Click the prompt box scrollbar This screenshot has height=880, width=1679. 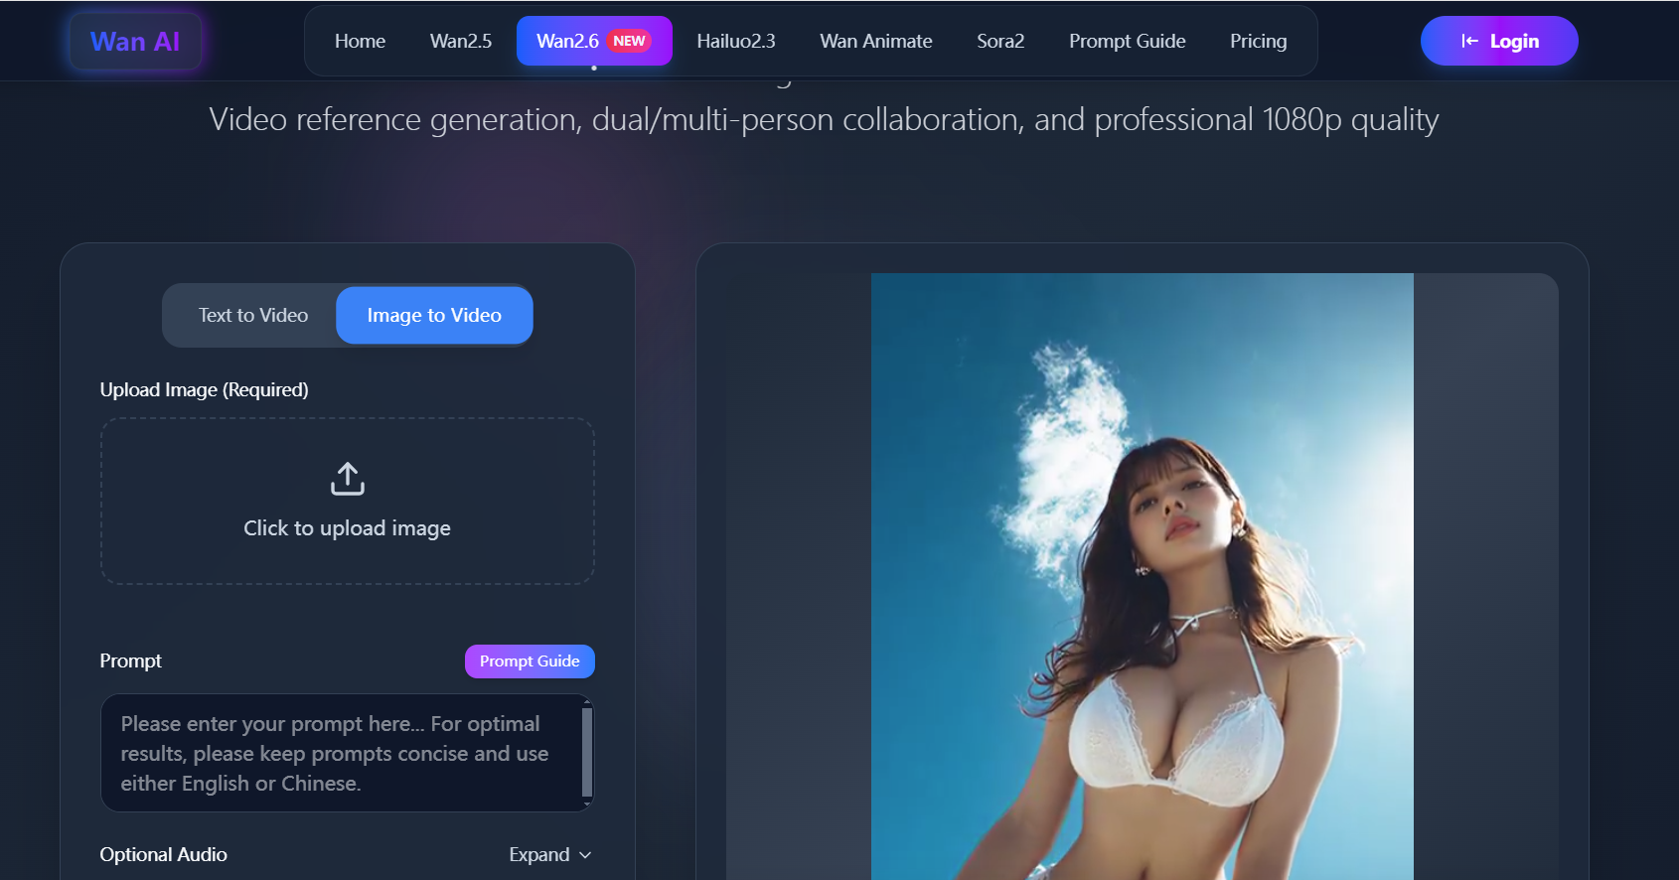[587, 752]
